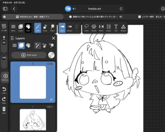Clear the canvas with trash icon
The height and width of the screenshot is (132, 165).
pos(4,110)
